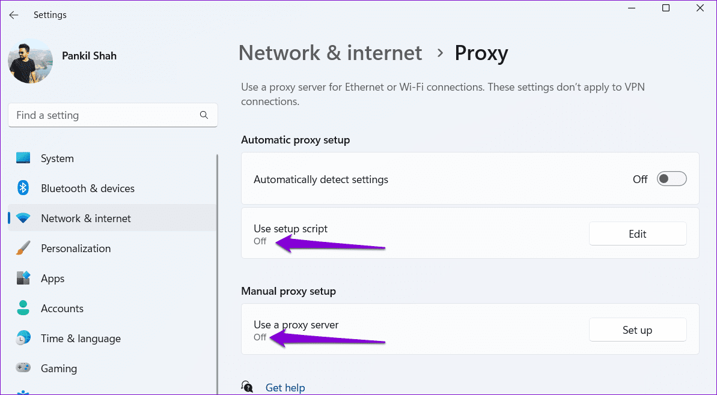Click the Gaming controller icon

[23, 369]
